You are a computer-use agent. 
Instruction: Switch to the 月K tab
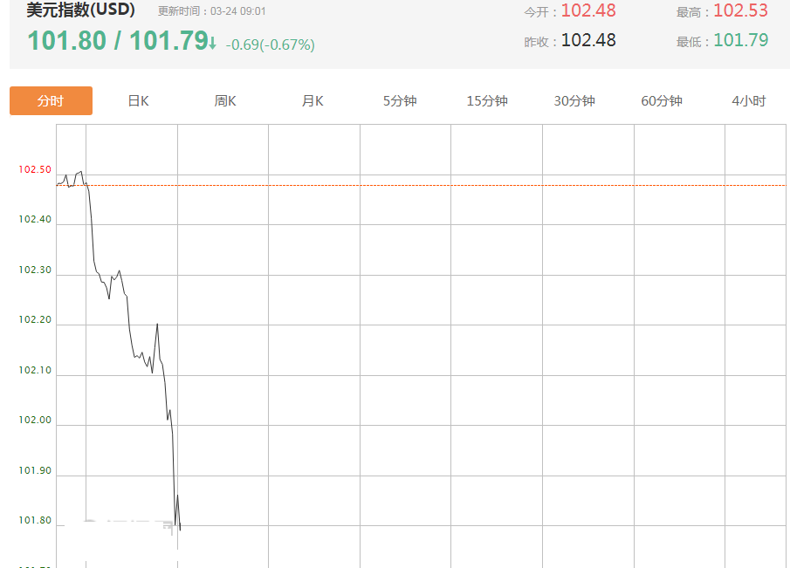313,101
